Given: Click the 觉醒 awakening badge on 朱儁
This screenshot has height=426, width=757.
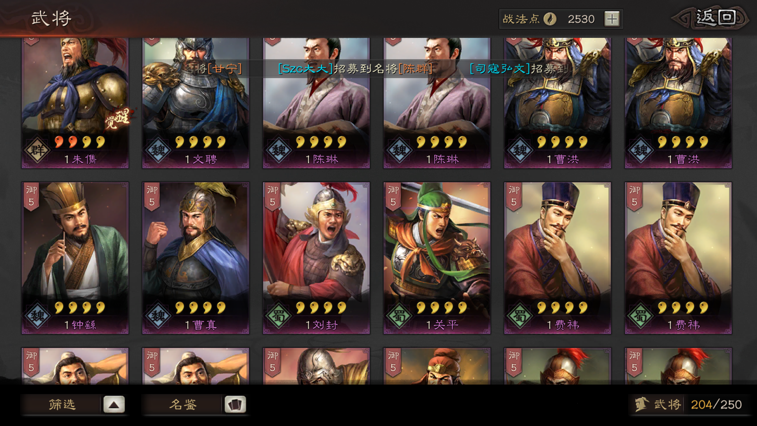Looking at the screenshot, I should 117,119.
